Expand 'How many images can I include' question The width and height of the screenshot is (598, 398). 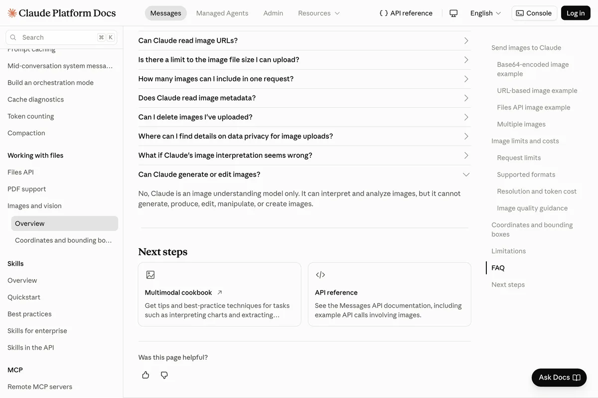click(304, 79)
